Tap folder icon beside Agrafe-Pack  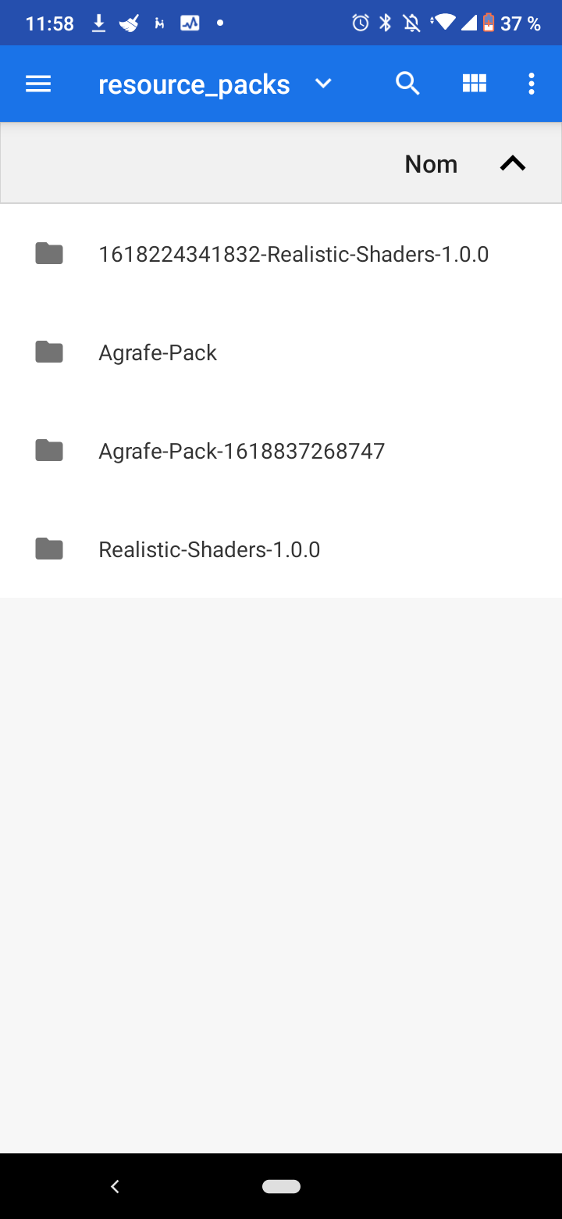(49, 352)
